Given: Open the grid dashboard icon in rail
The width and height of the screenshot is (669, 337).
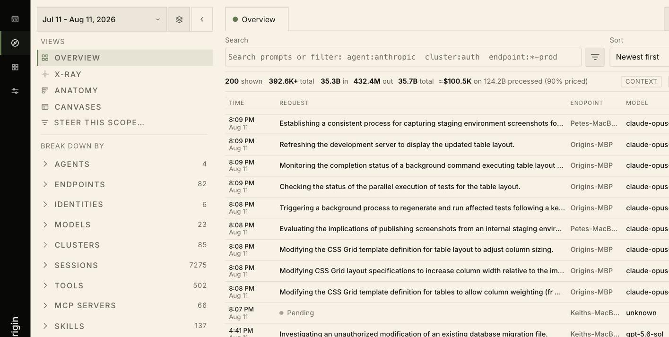Looking at the screenshot, I should [15, 67].
